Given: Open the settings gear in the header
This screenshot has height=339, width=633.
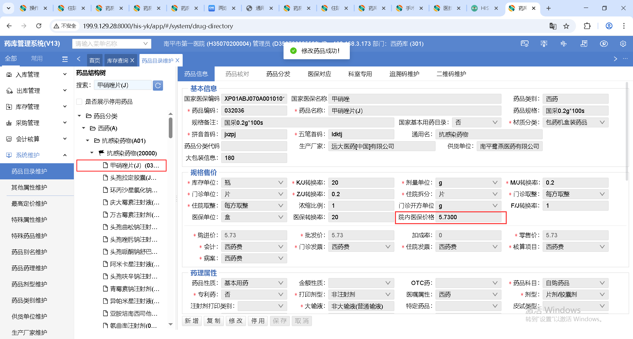Looking at the screenshot, I should pos(623,44).
